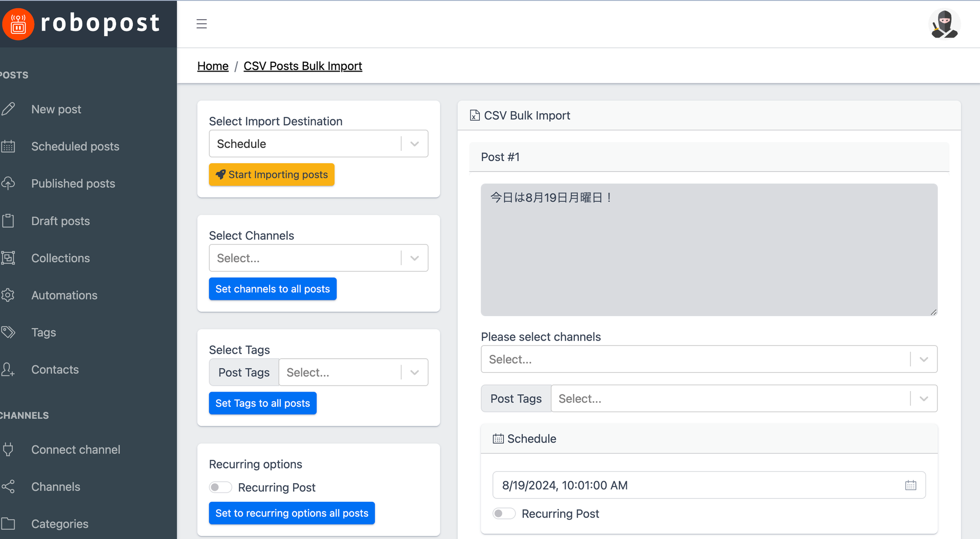Image resolution: width=980 pixels, height=539 pixels.
Task: Click the Collections icon in sidebar
Action: (x=8, y=258)
